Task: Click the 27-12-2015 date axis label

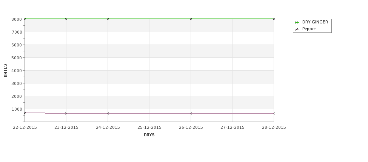Action: point(233,128)
